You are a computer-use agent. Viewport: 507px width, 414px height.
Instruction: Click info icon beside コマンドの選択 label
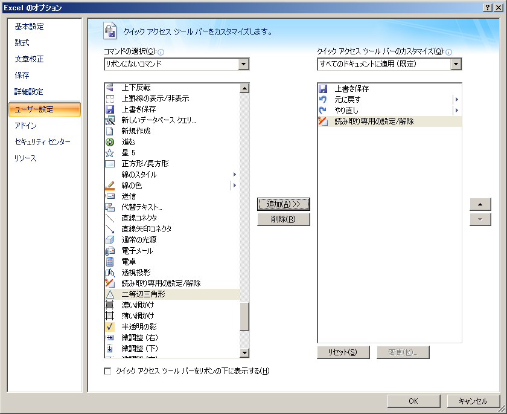[161, 52]
